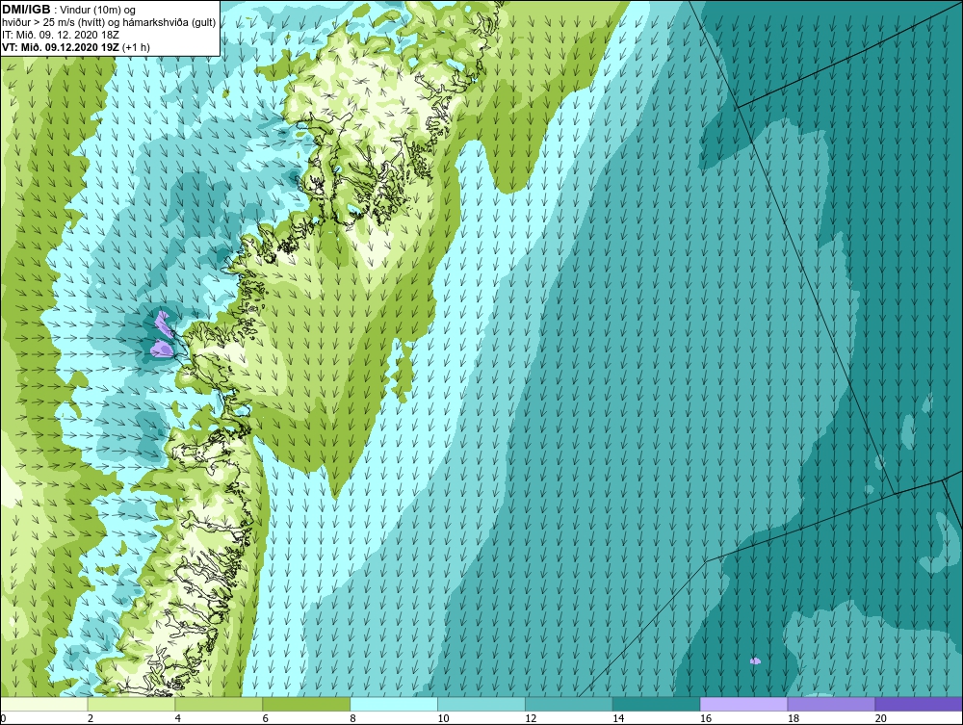Click the legend value 8
Image resolution: width=963 pixels, height=725 pixels.
coord(352,718)
